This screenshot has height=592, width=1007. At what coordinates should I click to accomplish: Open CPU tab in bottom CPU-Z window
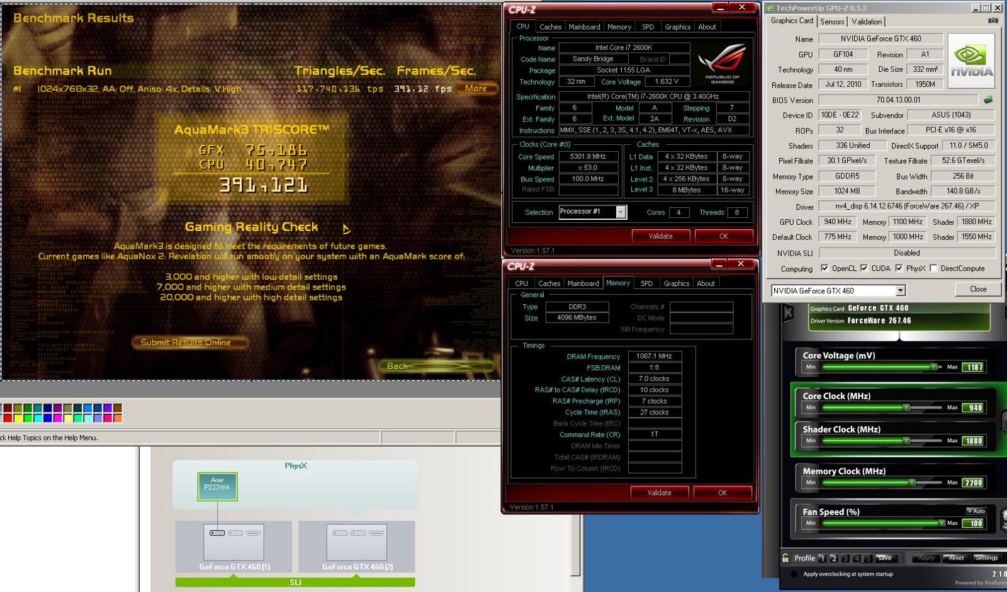click(522, 283)
